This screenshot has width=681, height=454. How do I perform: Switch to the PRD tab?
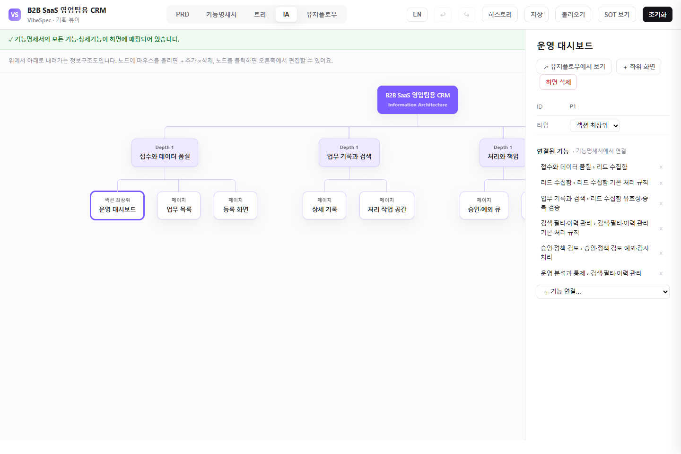[183, 15]
